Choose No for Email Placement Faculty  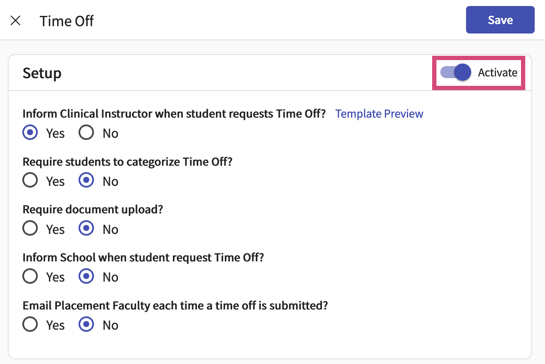coord(86,325)
